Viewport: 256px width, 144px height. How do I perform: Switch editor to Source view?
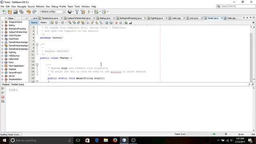[34, 23]
